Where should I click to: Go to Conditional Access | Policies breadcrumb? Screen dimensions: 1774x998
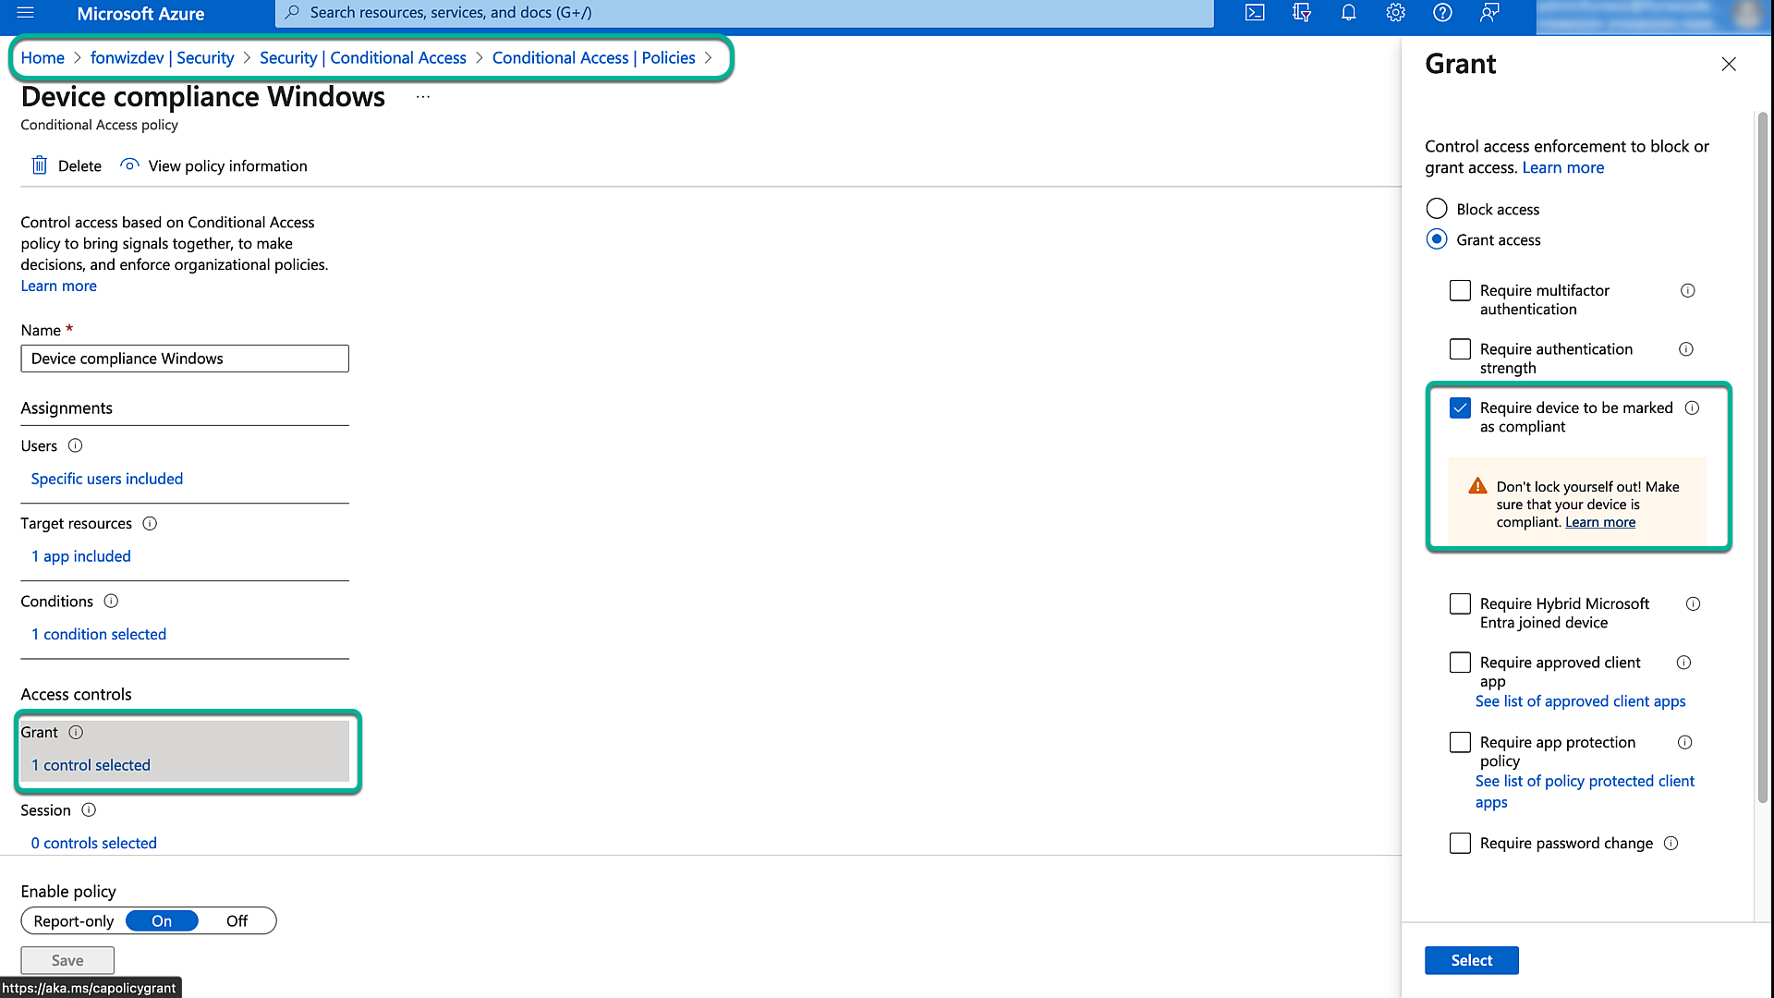pyautogui.click(x=593, y=57)
